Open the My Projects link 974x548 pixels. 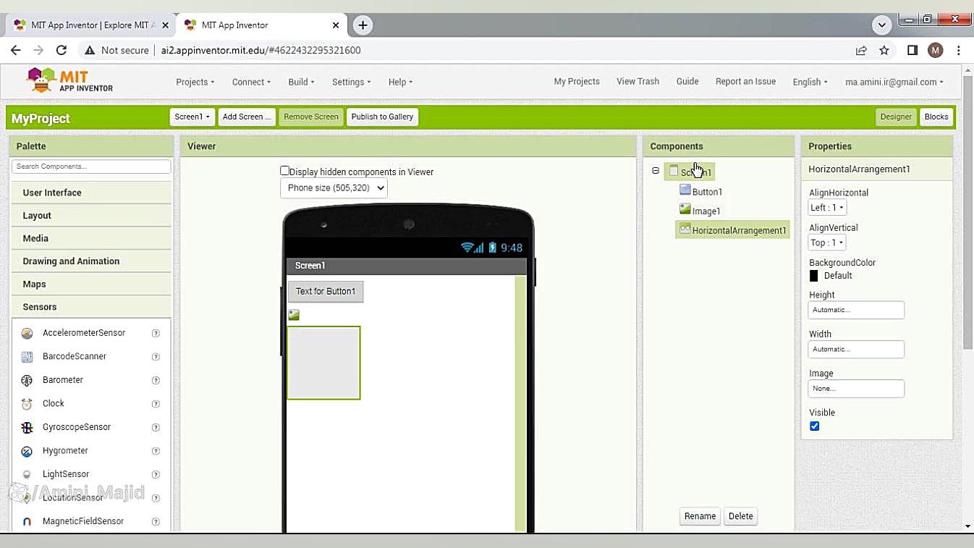pyautogui.click(x=577, y=81)
